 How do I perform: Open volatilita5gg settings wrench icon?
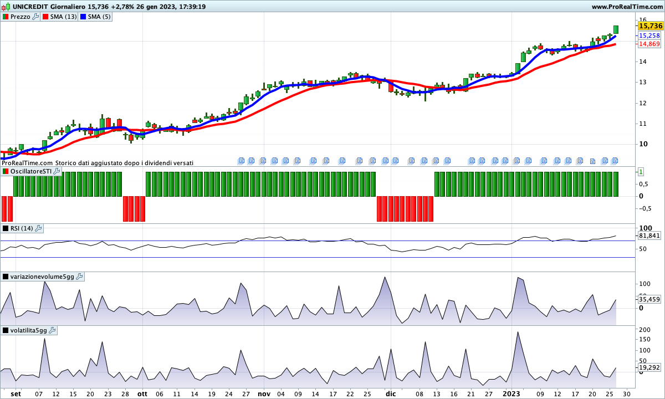[53, 330]
